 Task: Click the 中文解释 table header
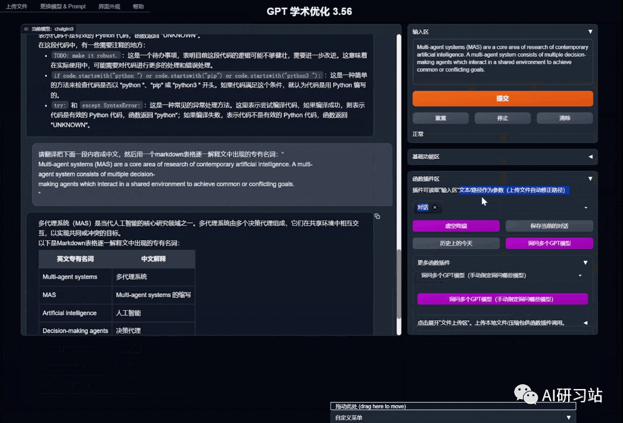coord(153,259)
